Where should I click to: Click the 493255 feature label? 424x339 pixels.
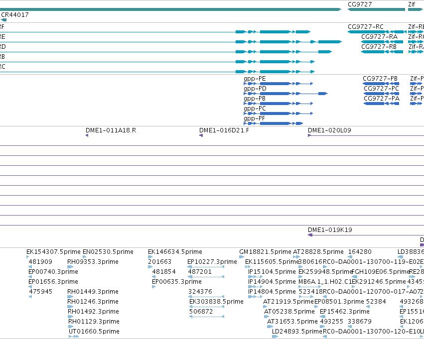[331, 322]
